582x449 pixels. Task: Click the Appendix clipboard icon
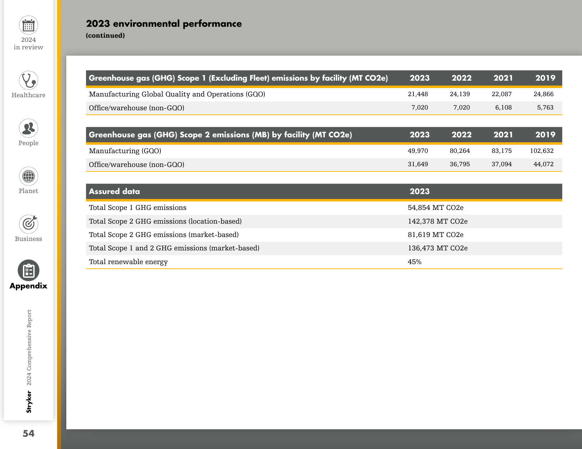[29, 270]
